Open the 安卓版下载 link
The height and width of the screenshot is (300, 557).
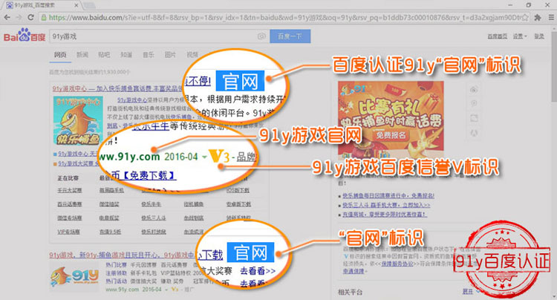(x=238, y=204)
